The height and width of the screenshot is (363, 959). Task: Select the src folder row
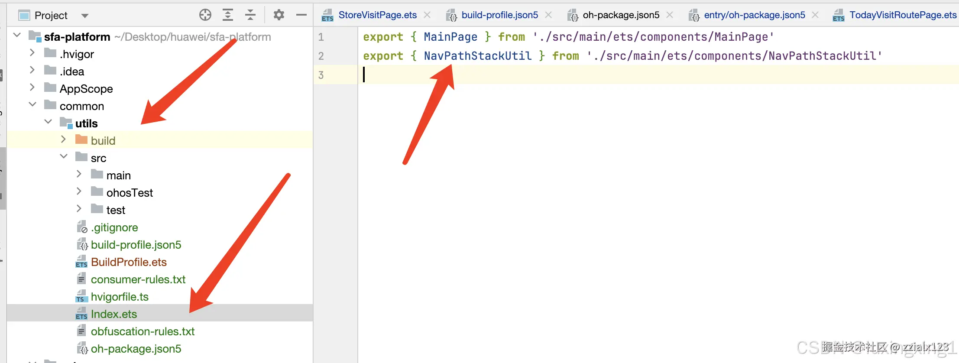point(159,158)
